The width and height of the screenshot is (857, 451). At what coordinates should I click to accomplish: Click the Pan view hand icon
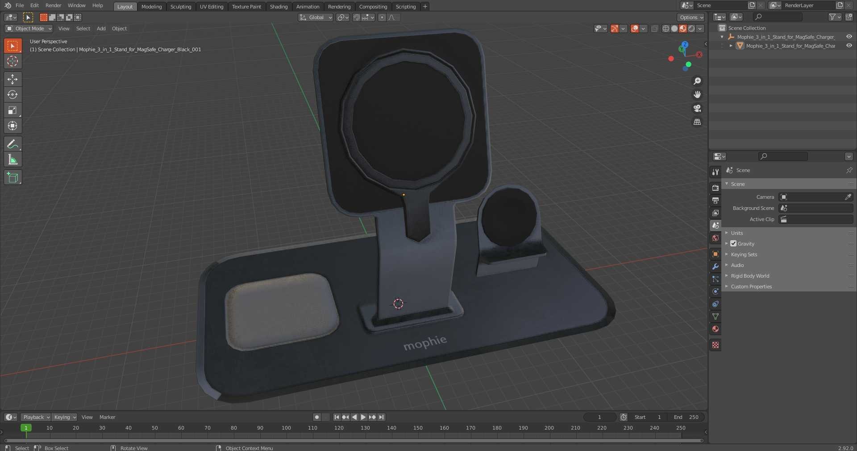697,94
